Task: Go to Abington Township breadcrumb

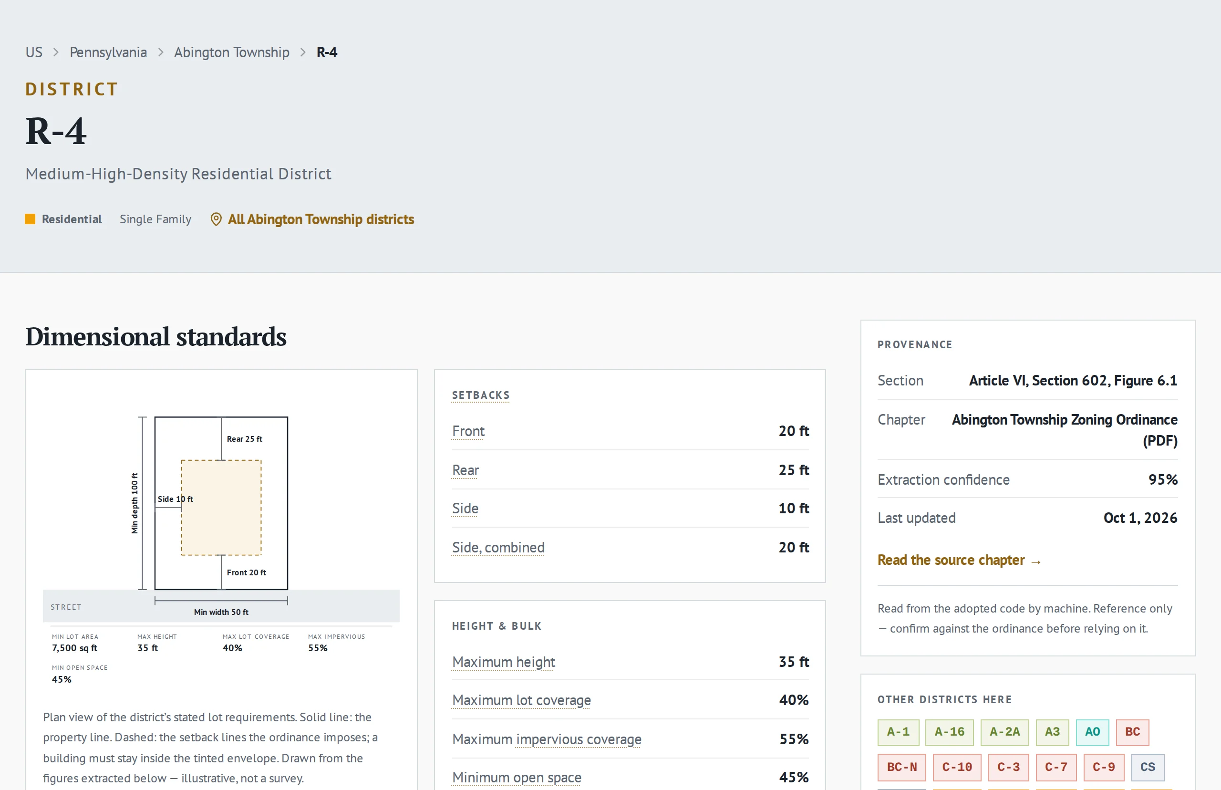Action: click(232, 52)
